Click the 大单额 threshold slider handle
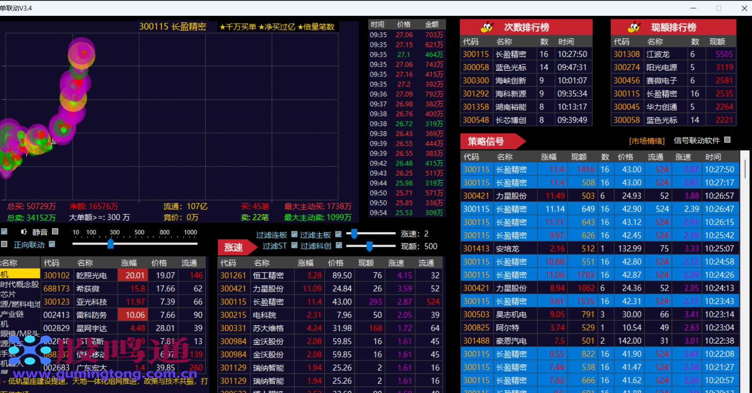 pos(111,244)
